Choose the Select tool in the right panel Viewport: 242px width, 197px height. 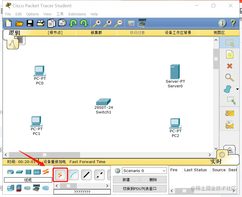pyautogui.click(x=229, y=43)
